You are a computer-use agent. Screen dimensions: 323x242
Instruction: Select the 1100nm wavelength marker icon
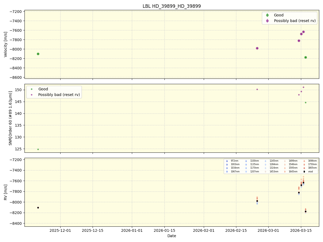pyautogui.click(x=246, y=161)
